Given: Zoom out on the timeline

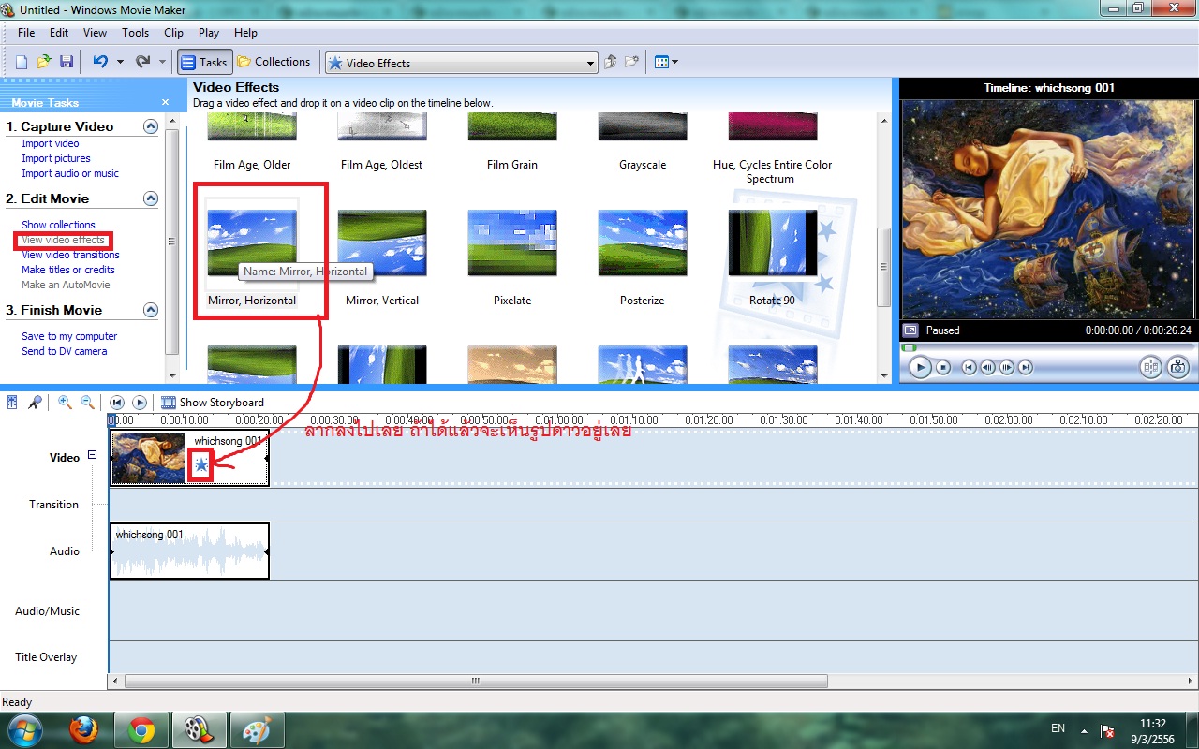Looking at the screenshot, I should (87, 403).
